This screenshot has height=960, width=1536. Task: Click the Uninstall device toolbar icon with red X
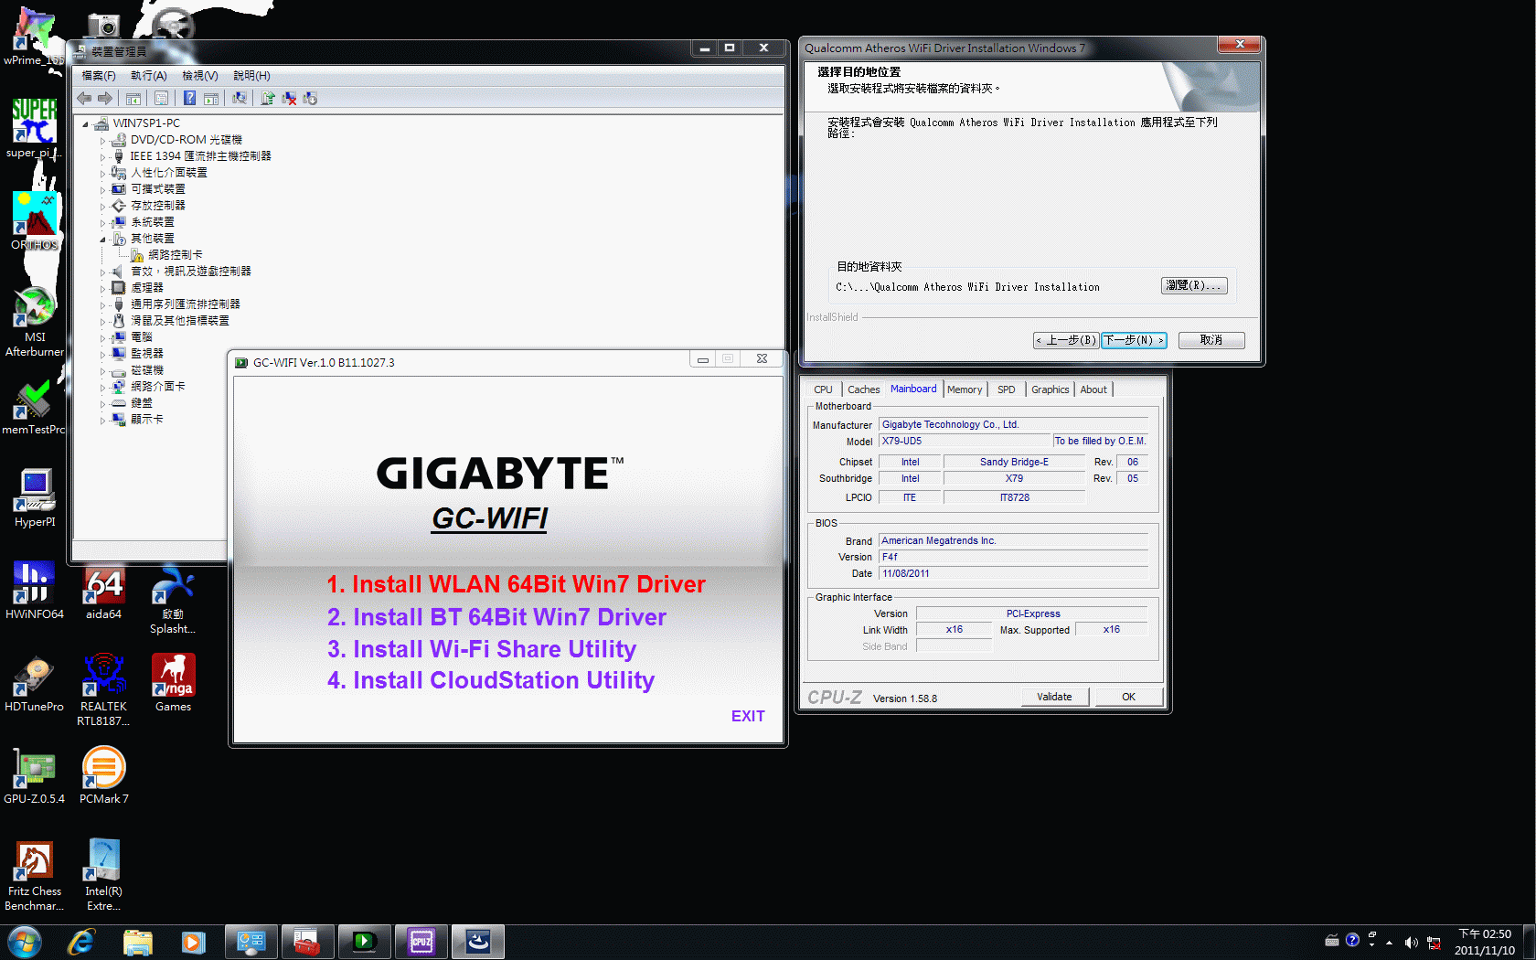coord(289,98)
